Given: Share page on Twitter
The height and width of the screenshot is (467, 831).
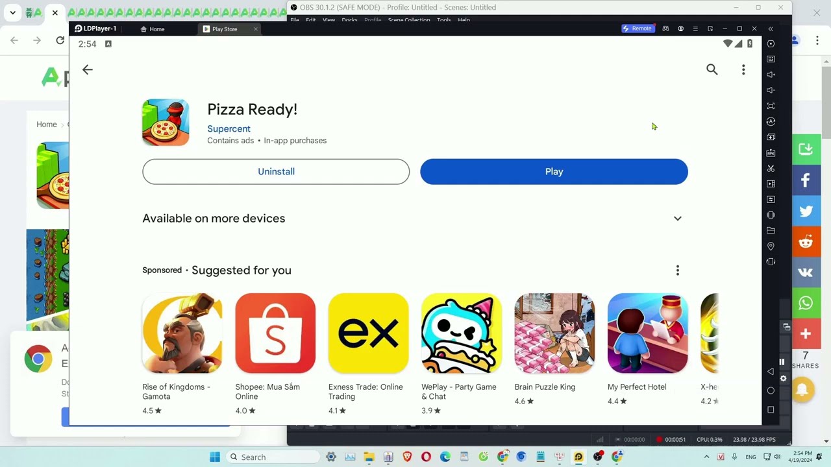Looking at the screenshot, I should point(806,211).
